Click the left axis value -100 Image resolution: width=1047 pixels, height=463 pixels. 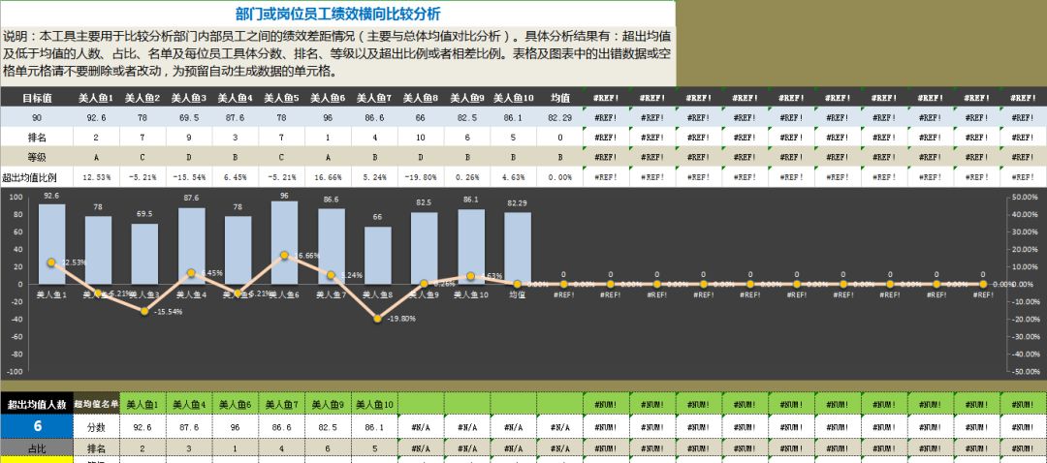15,372
